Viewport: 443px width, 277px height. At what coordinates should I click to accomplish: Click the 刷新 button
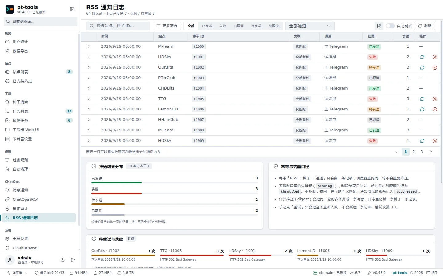coord(425,26)
